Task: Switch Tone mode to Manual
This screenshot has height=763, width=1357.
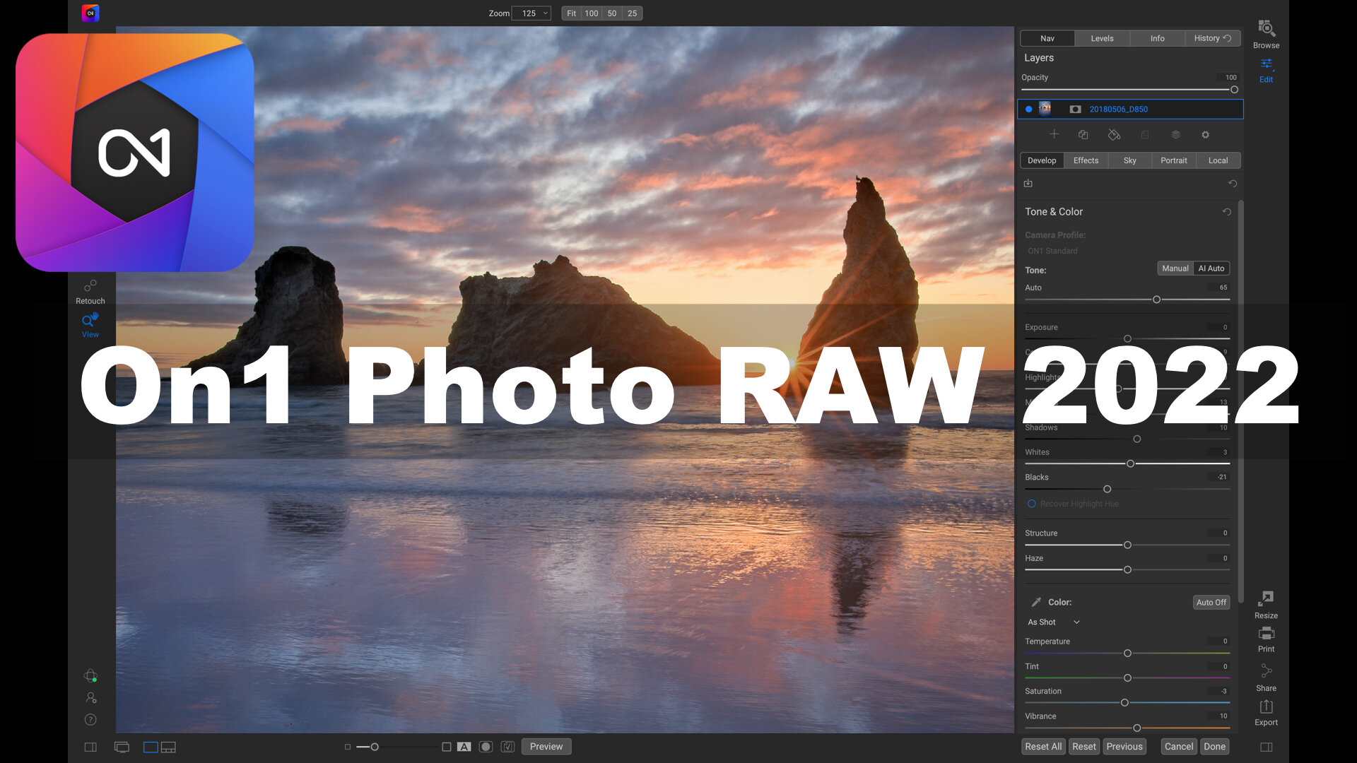Action: tap(1175, 268)
